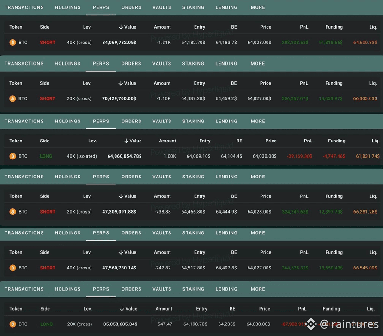Click Token header above the 84,069,782.05$ row

(16, 27)
